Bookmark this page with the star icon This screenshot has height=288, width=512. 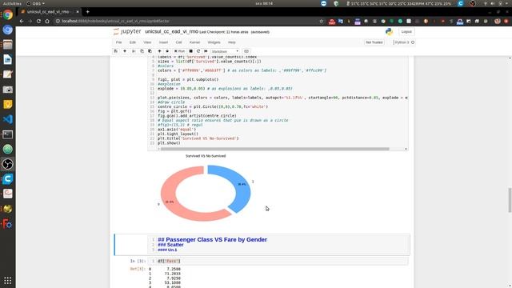click(322, 22)
